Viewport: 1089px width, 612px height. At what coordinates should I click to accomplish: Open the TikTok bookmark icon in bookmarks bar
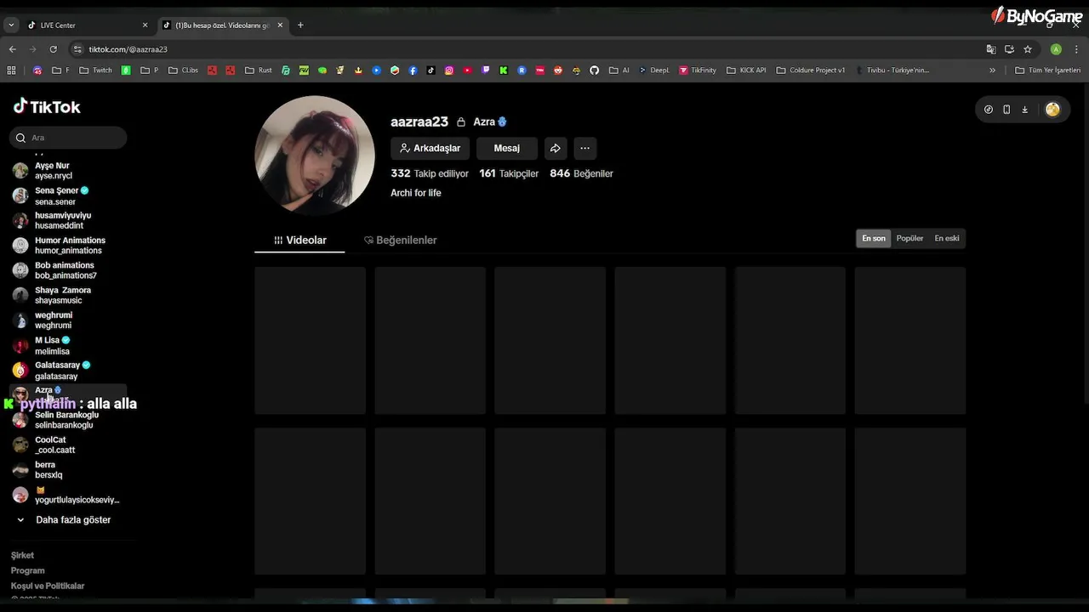pos(431,71)
